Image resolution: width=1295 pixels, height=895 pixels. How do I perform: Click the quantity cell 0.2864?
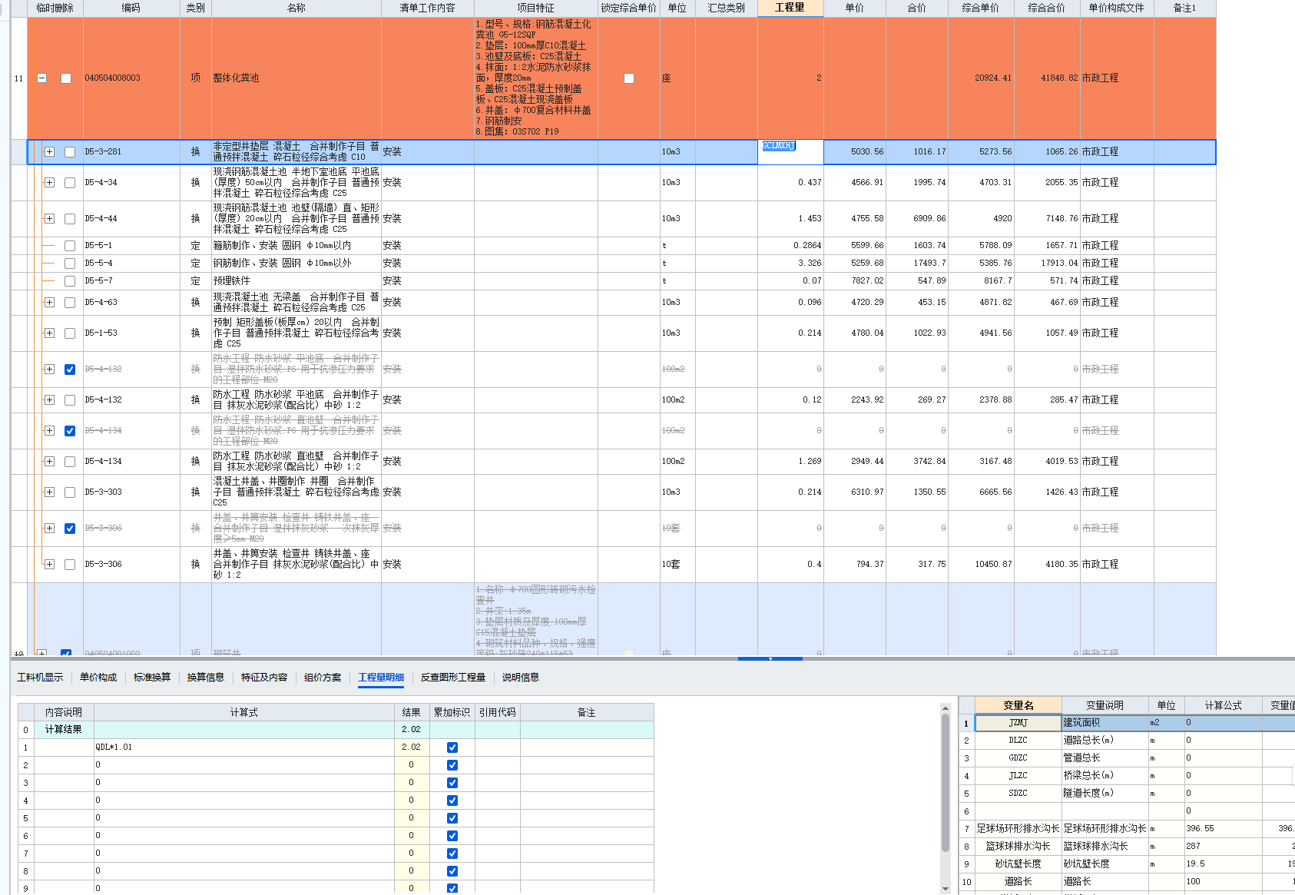[790, 246]
